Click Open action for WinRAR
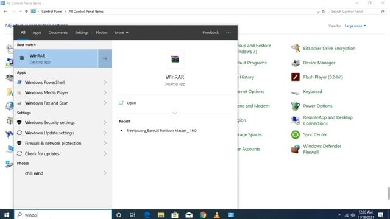The image size is (390, 219). 132,103
